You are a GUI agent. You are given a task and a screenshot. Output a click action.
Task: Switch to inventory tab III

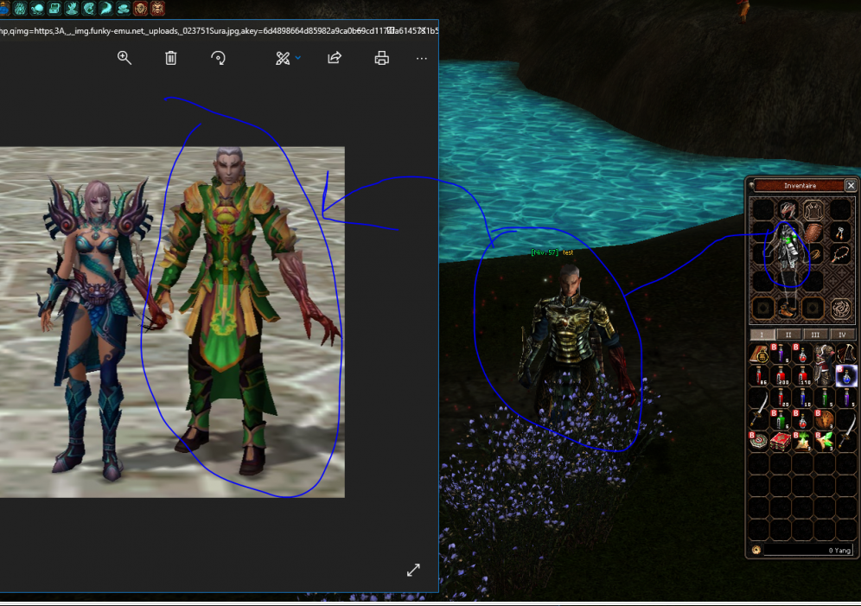[815, 335]
